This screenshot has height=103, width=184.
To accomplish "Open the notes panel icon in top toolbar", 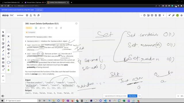I will pyautogui.click(x=160, y=15).
